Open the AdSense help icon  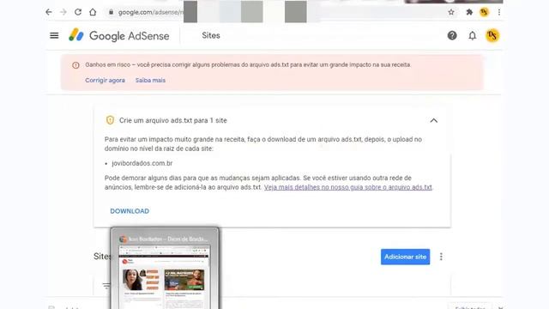pyautogui.click(x=452, y=35)
